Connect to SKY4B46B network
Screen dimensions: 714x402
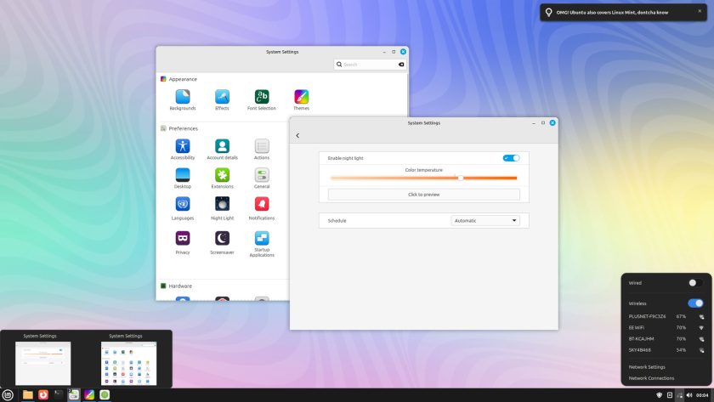click(666, 350)
